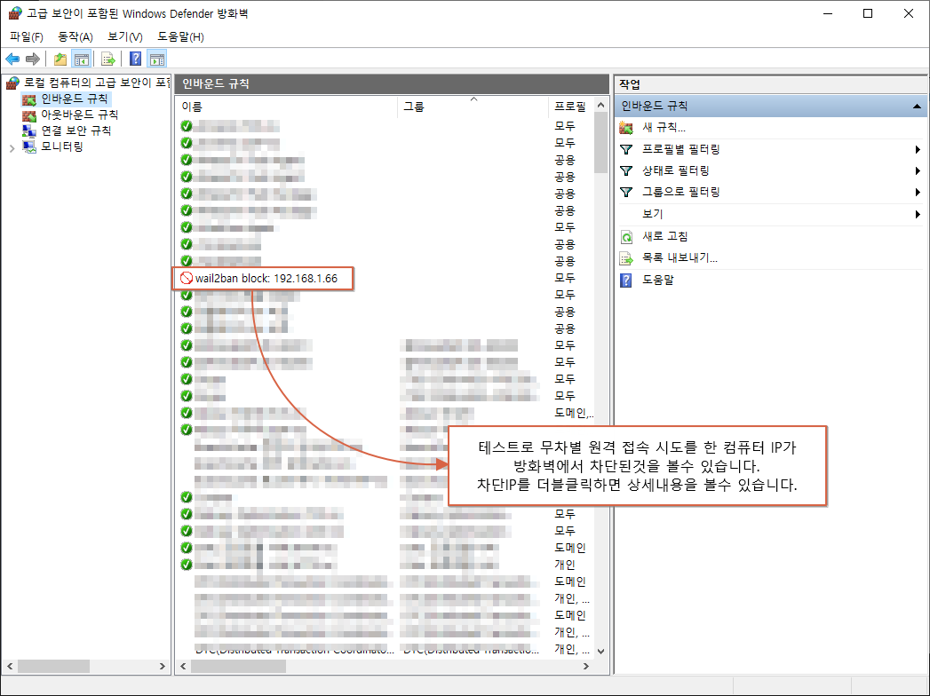Select 인바운드 규칙 in the tree

tap(74, 99)
